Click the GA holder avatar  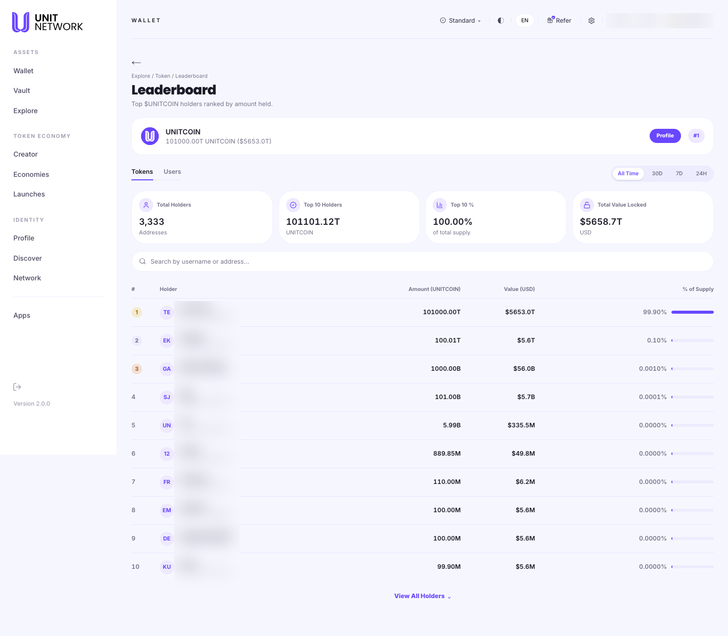[167, 369]
